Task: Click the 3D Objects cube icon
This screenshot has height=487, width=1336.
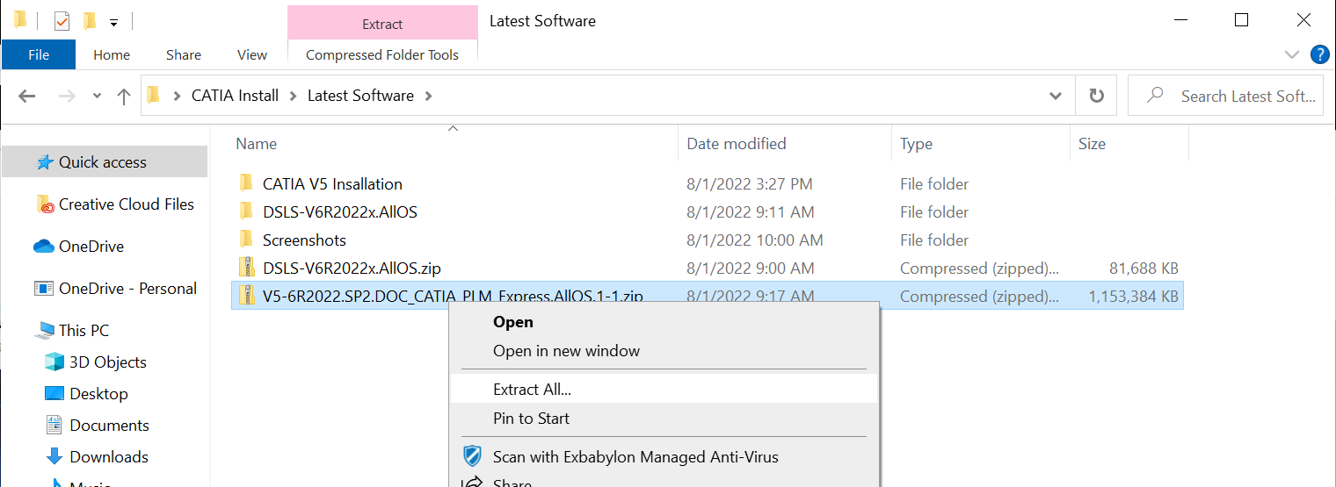Action: coord(54,362)
